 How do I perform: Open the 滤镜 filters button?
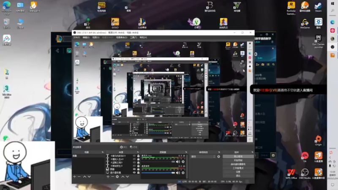click(134, 147)
